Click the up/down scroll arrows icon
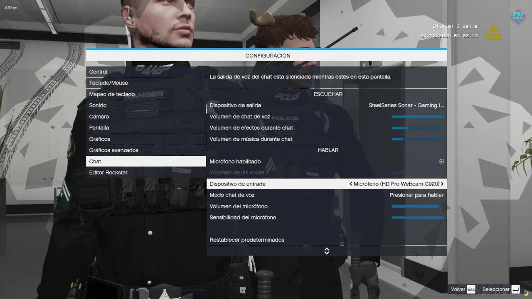 tap(327, 251)
